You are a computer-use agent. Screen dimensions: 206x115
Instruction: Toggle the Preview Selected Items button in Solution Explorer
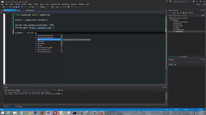click(x=192, y=13)
